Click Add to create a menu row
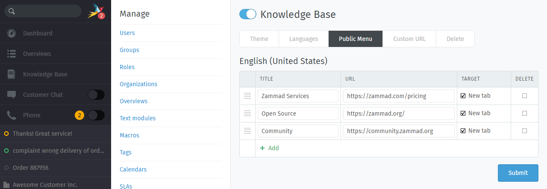The image size is (547, 189). (x=270, y=148)
